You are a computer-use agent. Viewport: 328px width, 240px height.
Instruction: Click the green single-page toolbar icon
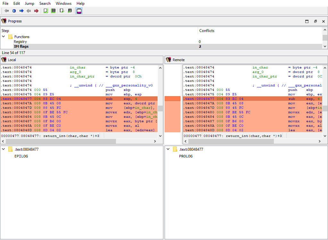[x=45, y=11]
